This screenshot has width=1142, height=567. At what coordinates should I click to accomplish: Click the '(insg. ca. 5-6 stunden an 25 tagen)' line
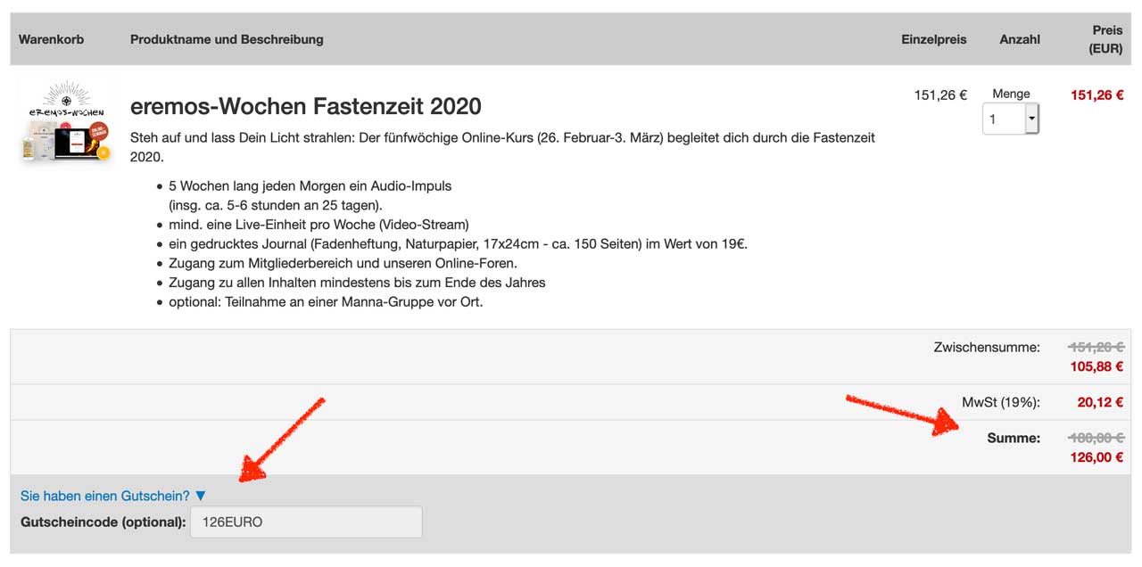(x=276, y=206)
